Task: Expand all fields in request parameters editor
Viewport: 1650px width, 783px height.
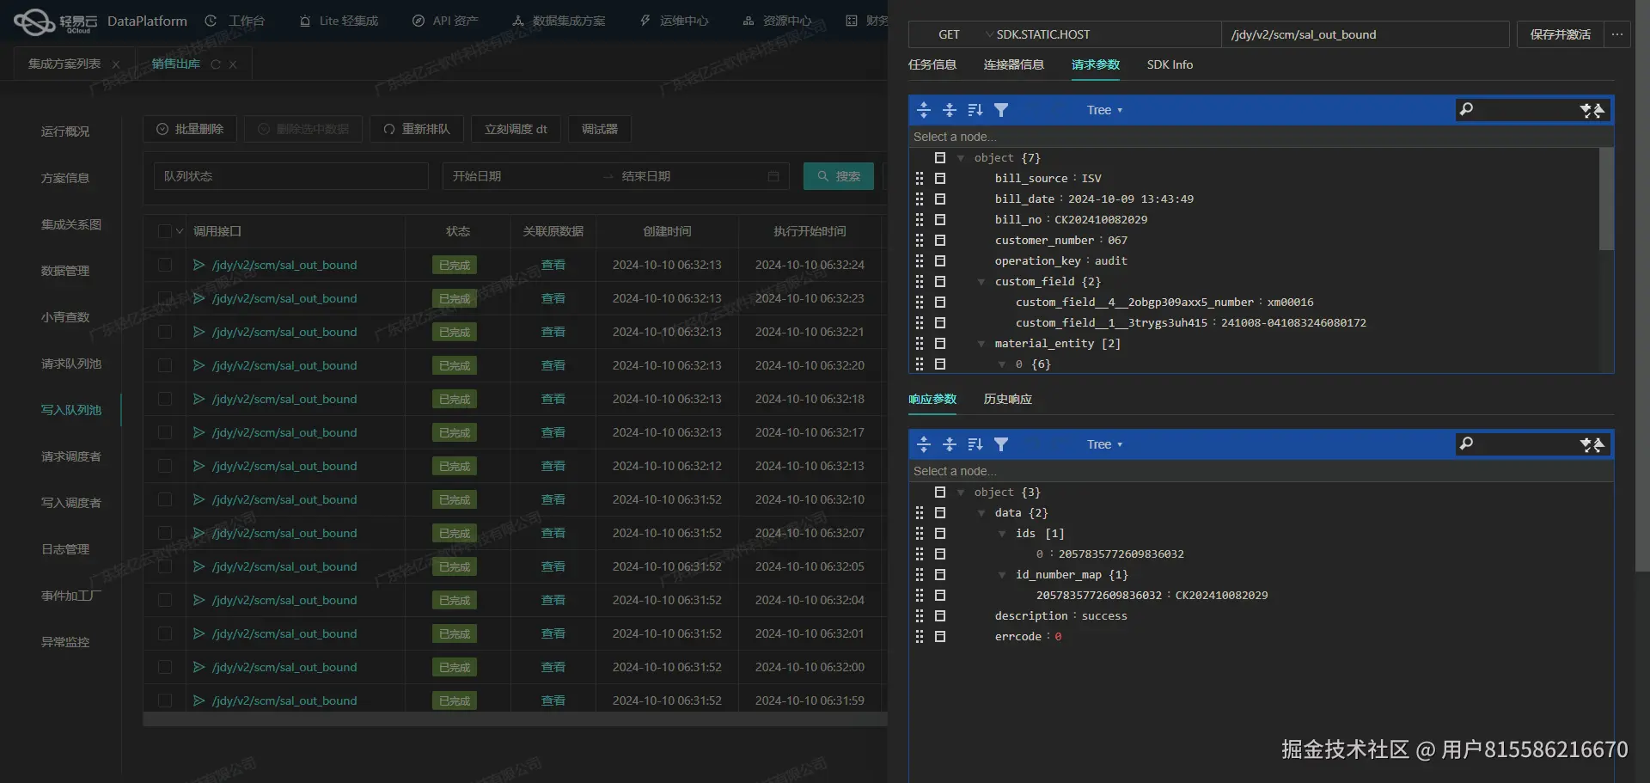Action: click(x=924, y=110)
